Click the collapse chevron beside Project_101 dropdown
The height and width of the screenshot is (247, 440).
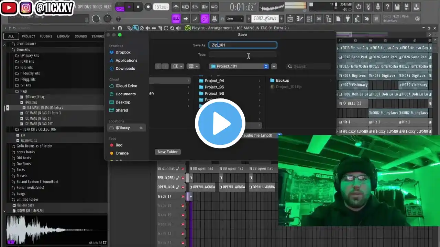274,66
